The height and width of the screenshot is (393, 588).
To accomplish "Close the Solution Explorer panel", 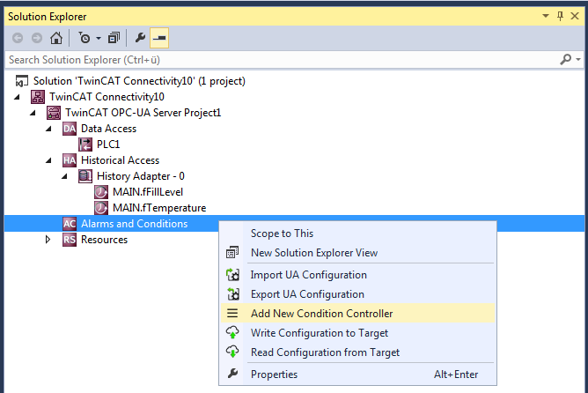I will [x=575, y=16].
